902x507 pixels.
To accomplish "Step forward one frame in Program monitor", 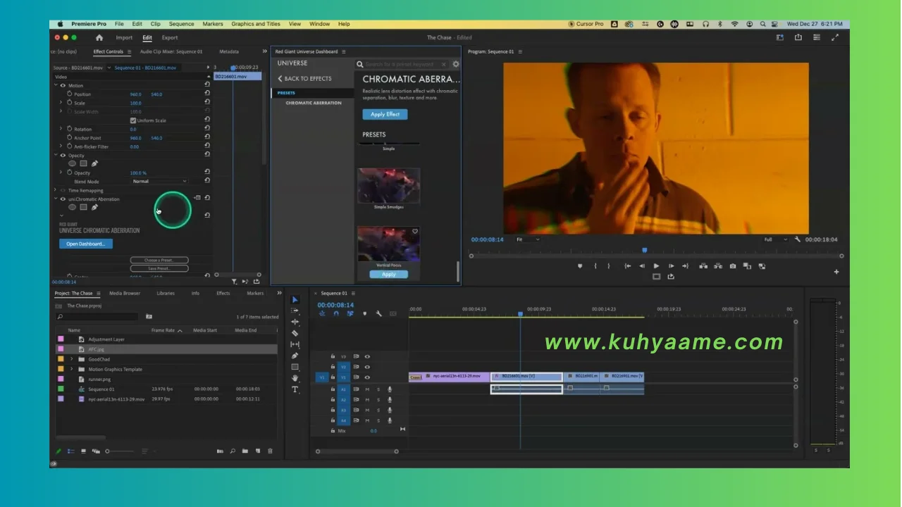I will pos(671,266).
